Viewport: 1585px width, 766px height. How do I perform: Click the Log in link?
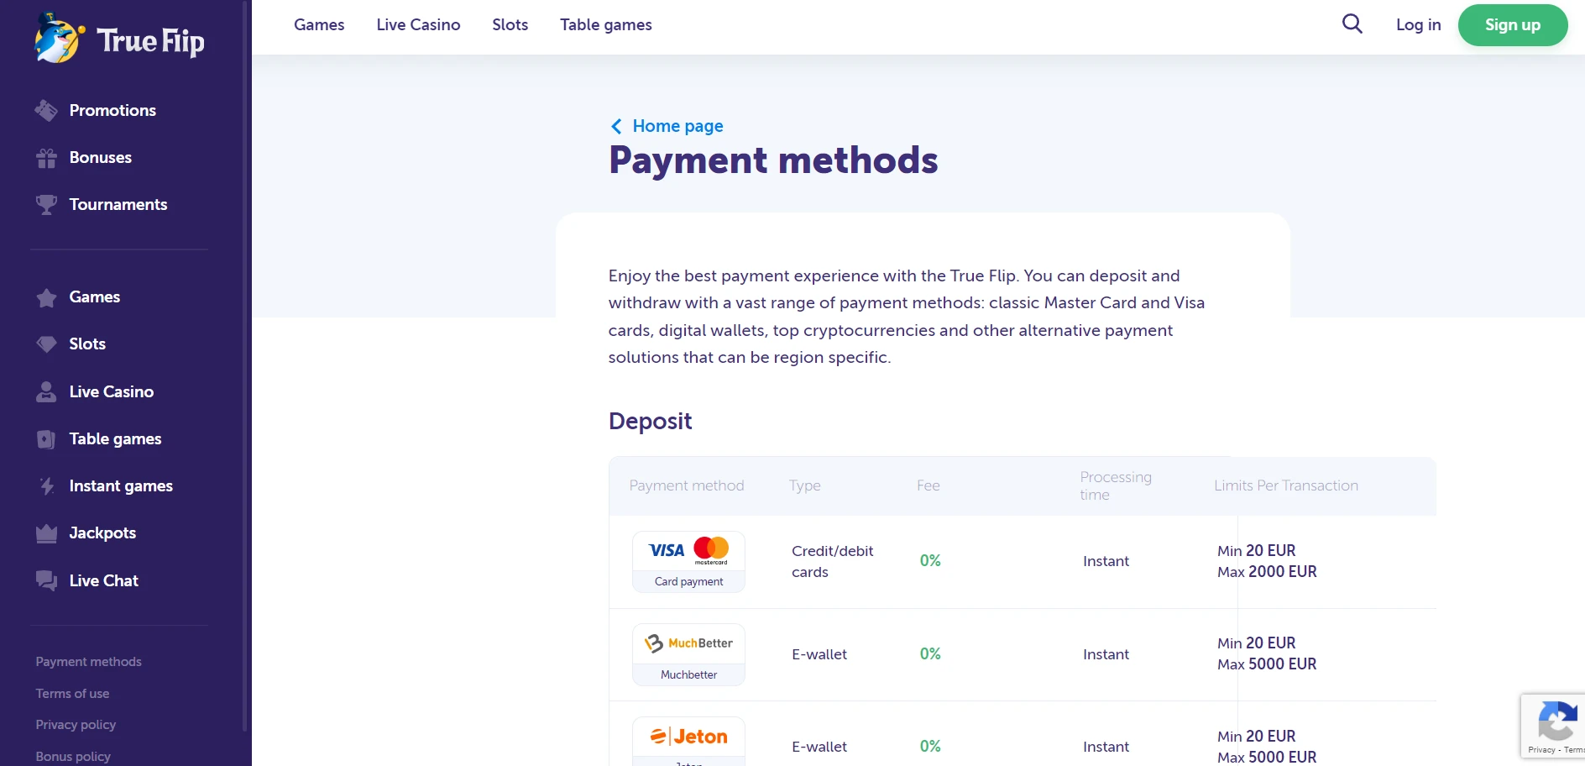coord(1418,24)
